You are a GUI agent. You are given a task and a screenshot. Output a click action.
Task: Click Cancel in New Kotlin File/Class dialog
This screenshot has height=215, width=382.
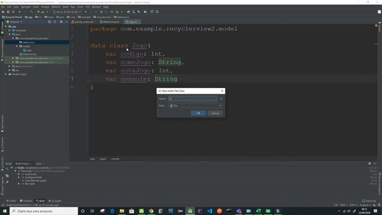pos(215,113)
